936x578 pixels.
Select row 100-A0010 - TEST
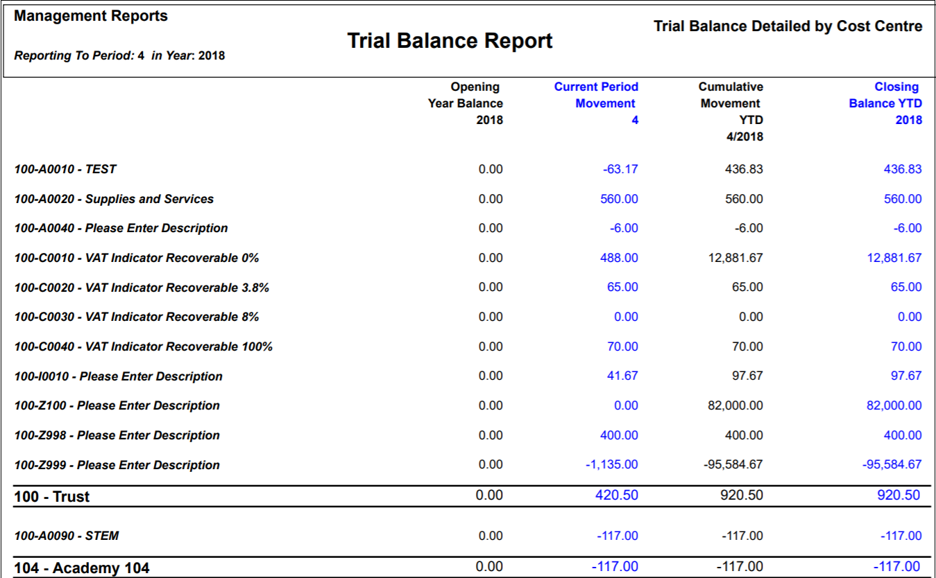(65, 169)
